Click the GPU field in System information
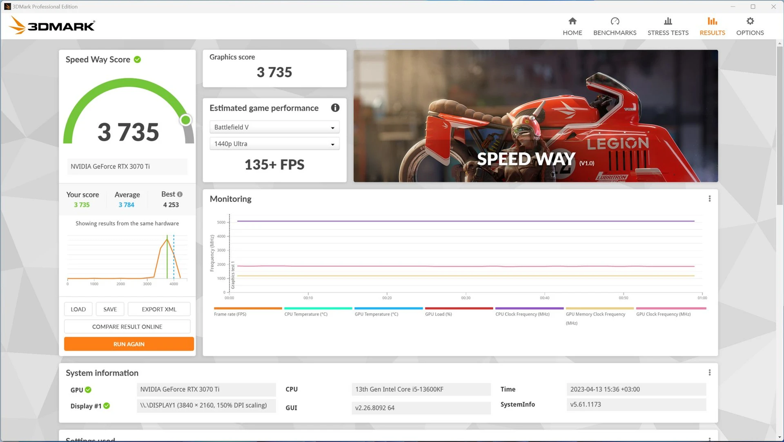The width and height of the screenshot is (784, 442). point(206,389)
